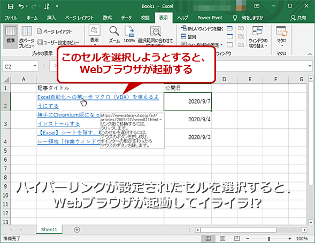Click the reset window position icon
The image size is (315, 243).
pyautogui.click(x=241, y=45)
